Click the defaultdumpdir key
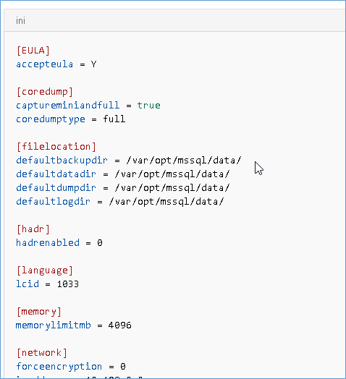The width and height of the screenshot is (346, 379). [x=56, y=188]
